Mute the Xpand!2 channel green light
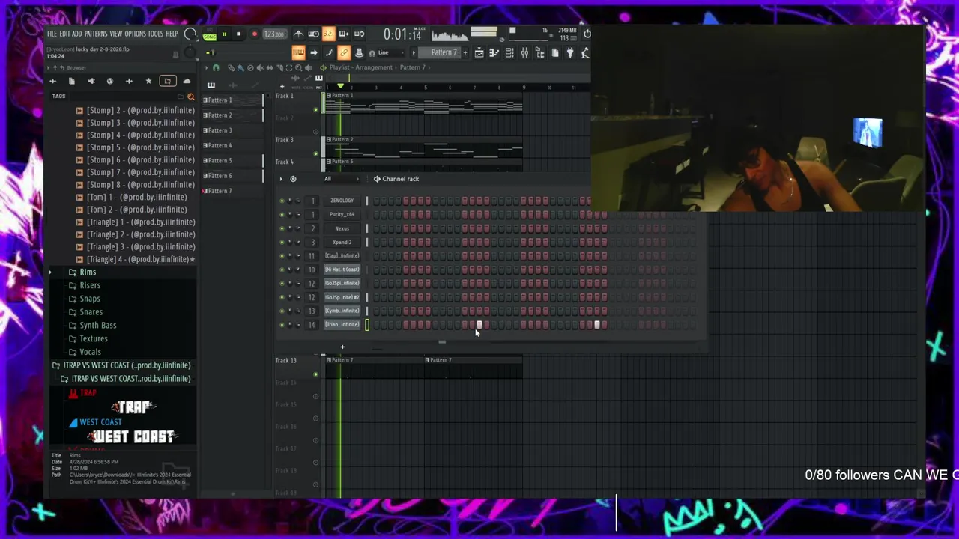 (282, 242)
